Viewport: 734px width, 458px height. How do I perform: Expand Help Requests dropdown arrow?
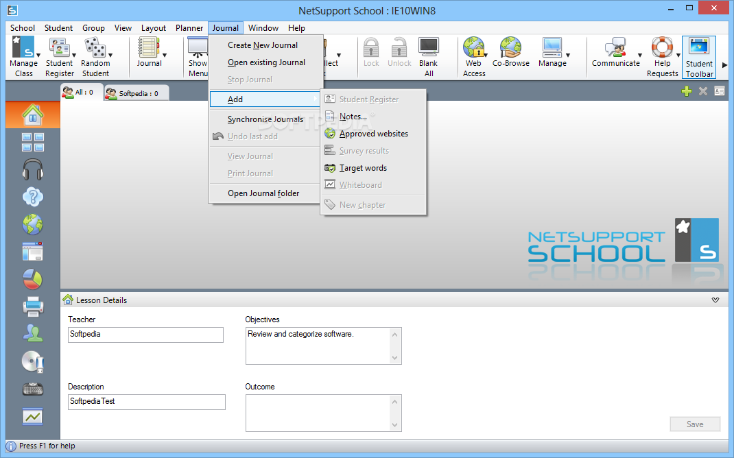678,56
